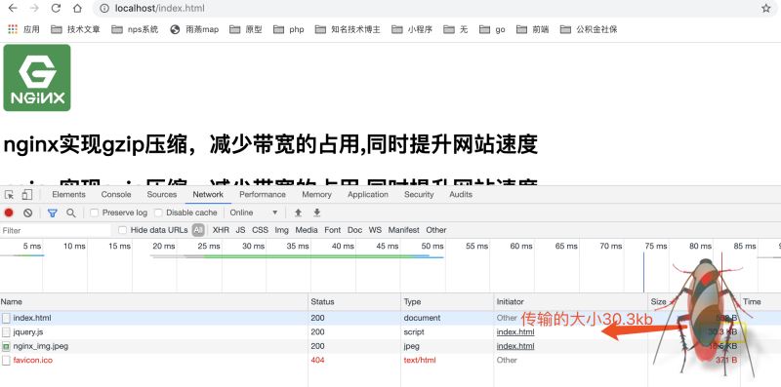The height and width of the screenshot is (387, 781).
Task: Open the index.html initiator link for jquery.js
Action: [x=515, y=331]
